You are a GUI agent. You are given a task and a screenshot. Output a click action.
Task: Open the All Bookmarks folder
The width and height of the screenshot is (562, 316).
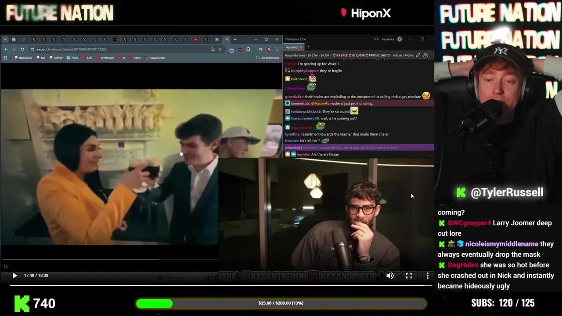pyautogui.click(x=267, y=58)
